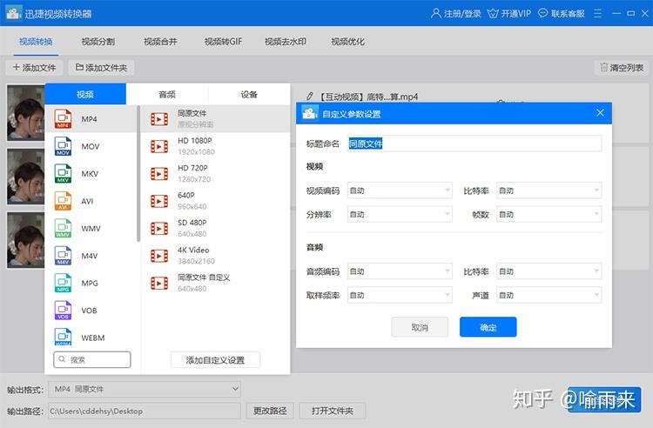The width and height of the screenshot is (653, 428).
Task: Open the video 比特率 dropdown
Action: (x=549, y=191)
